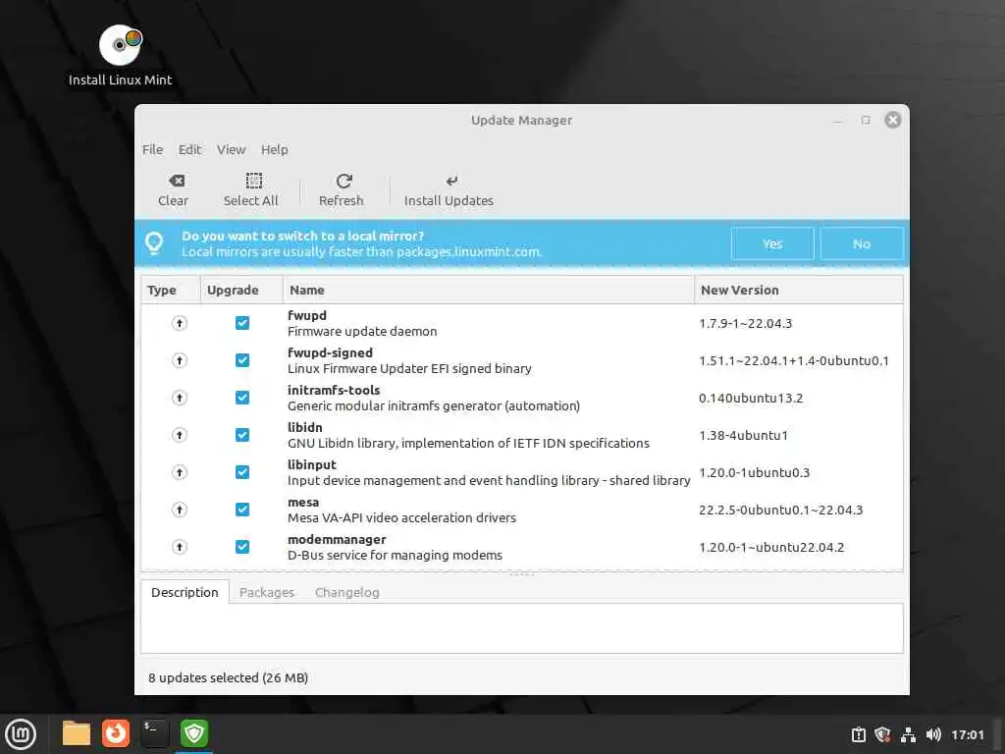Click No to decline local mirror
Image resolution: width=1005 pixels, height=754 pixels.
click(x=862, y=243)
